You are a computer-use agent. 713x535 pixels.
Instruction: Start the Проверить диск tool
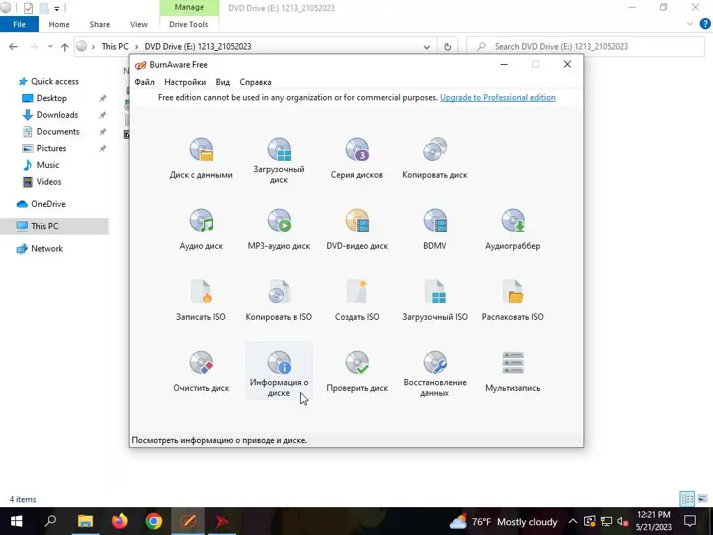point(357,371)
